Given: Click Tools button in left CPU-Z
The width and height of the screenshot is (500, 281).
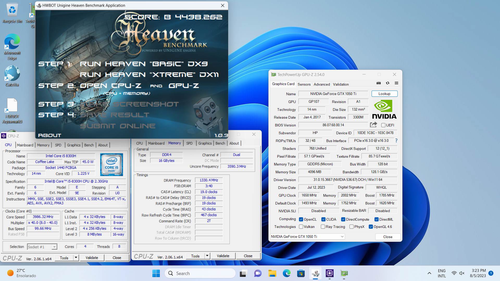Looking at the screenshot, I should point(64,258).
